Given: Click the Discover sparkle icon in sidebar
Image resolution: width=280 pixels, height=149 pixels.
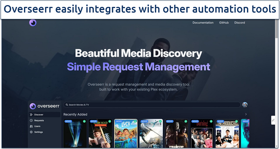Looking at the screenshot, I should point(31,115).
